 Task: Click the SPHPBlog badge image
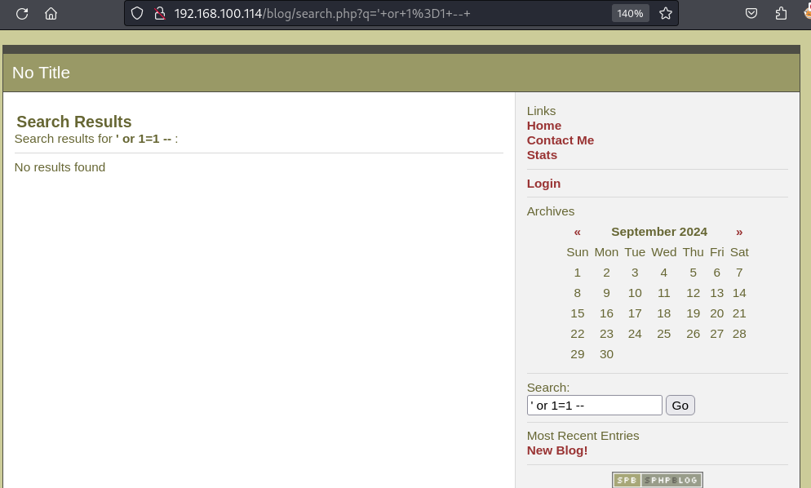(x=657, y=480)
